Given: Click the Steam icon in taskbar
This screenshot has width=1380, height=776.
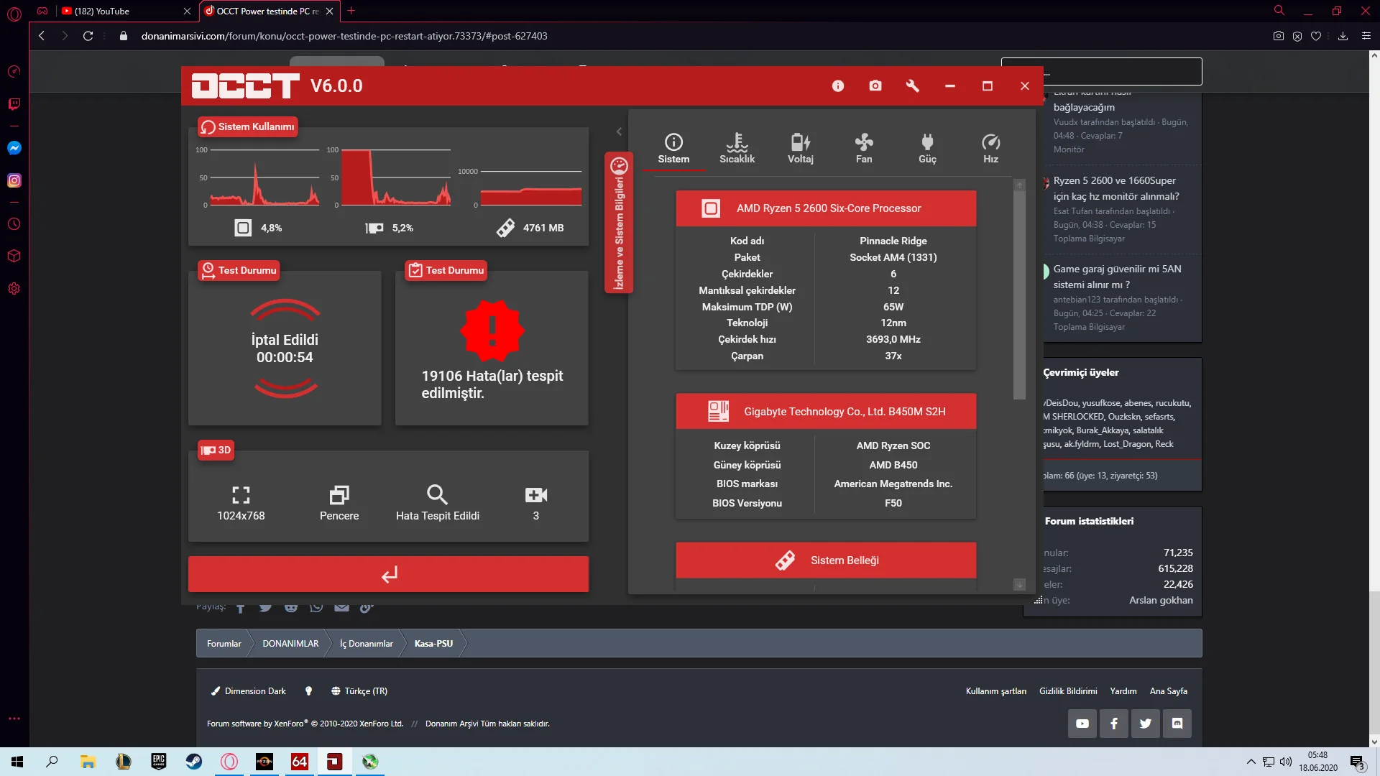Looking at the screenshot, I should pyautogui.click(x=194, y=762).
